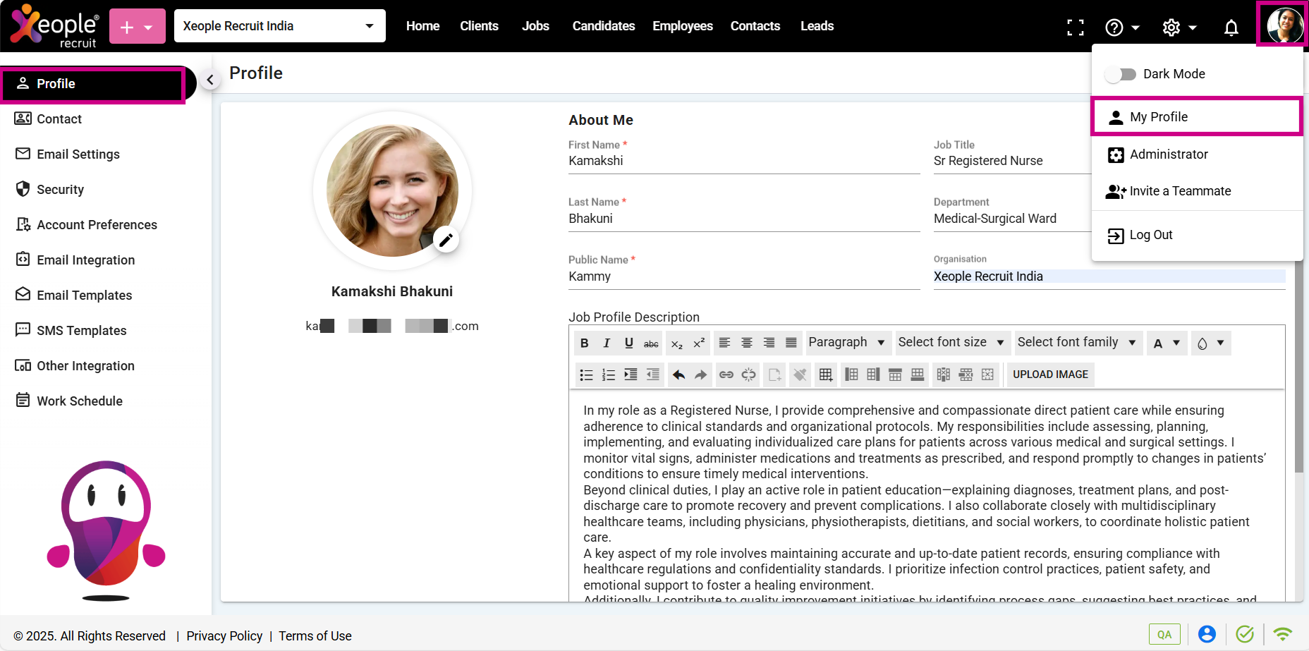Image resolution: width=1309 pixels, height=651 pixels.
Task: Open Candidates in the top navigation
Action: click(603, 26)
